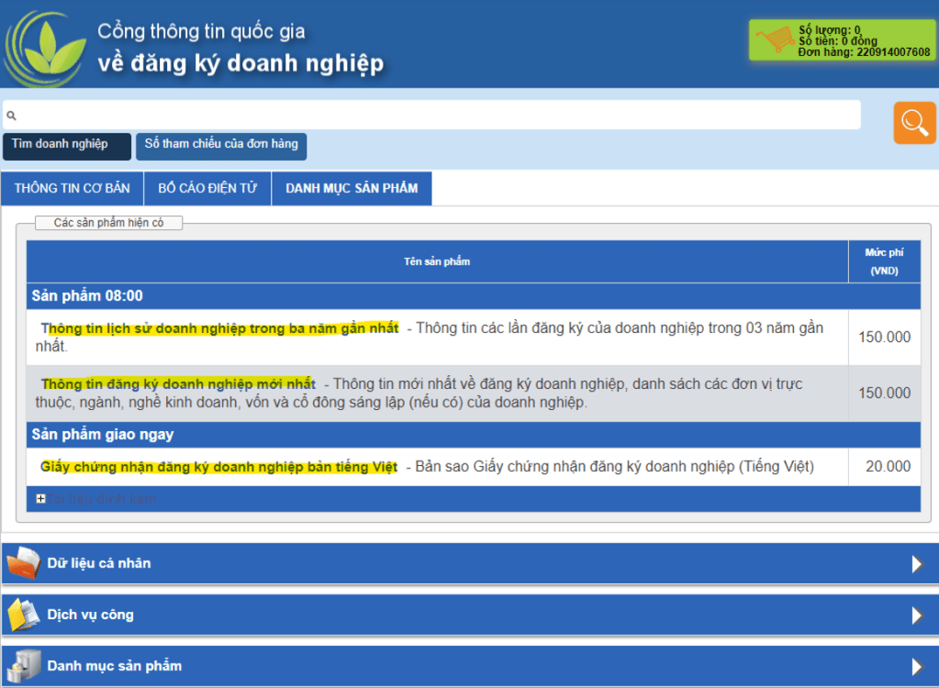Screen dimensions: 939x688
Task: Click the small magnifier inside search field
Action: (12, 117)
